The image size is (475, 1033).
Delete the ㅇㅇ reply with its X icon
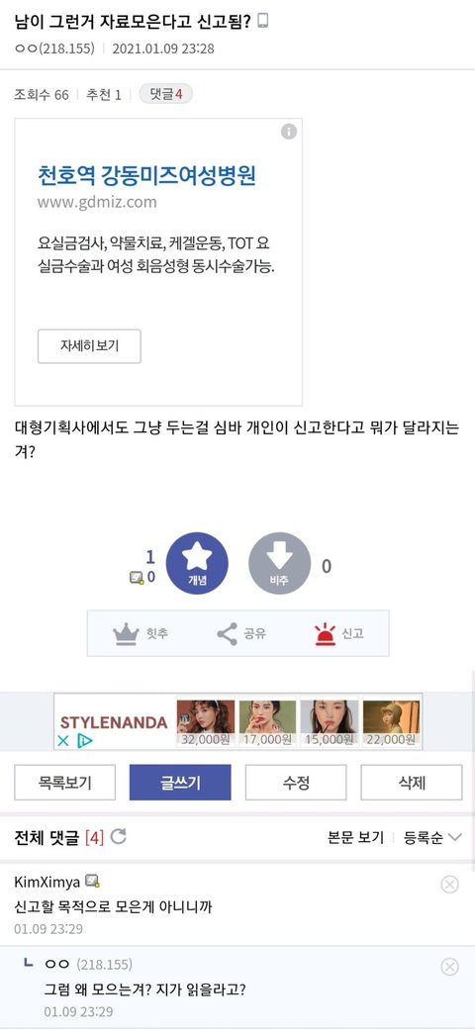(450, 967)
